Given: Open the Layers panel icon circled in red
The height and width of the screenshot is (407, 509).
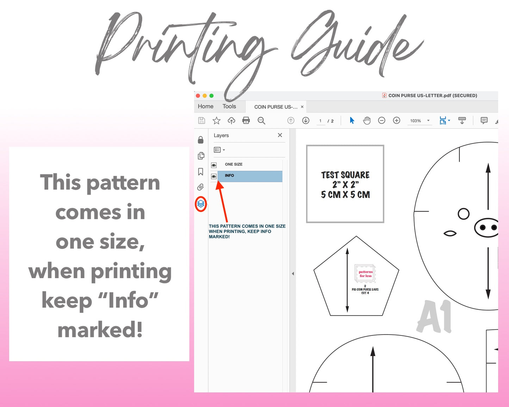Looking at the screenshot, I should [200, 204].
